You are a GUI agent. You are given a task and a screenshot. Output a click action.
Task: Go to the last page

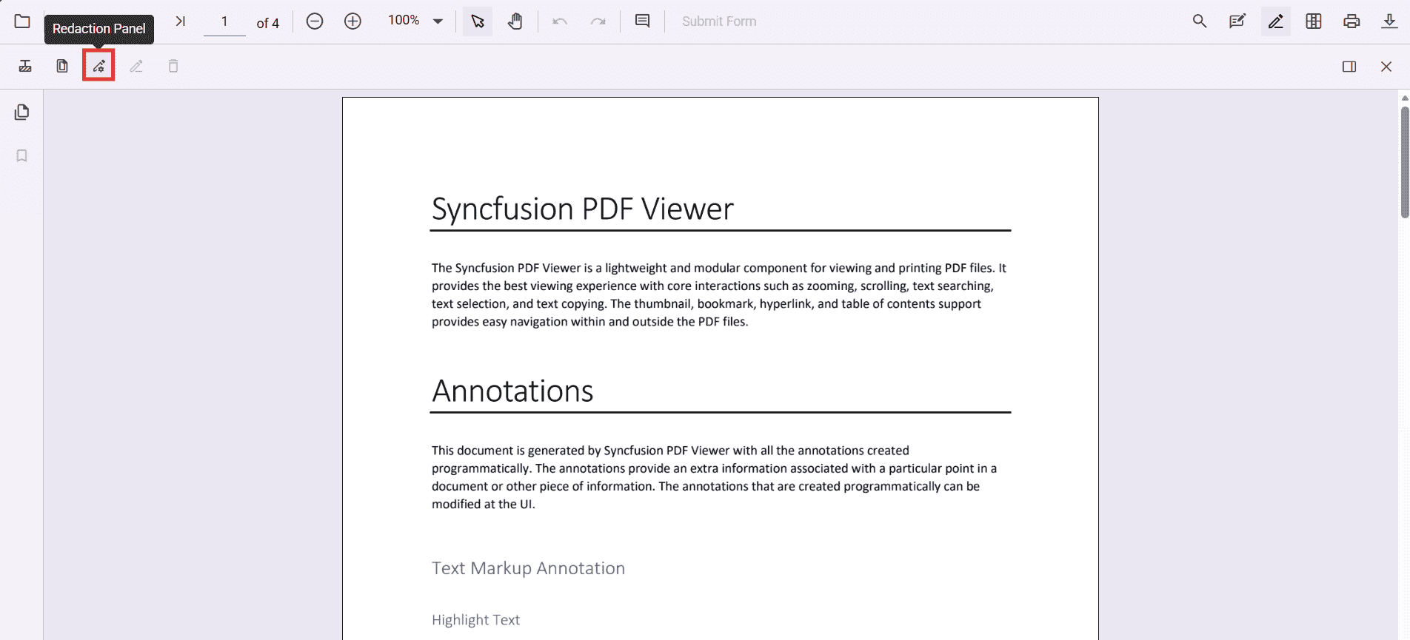180,21
